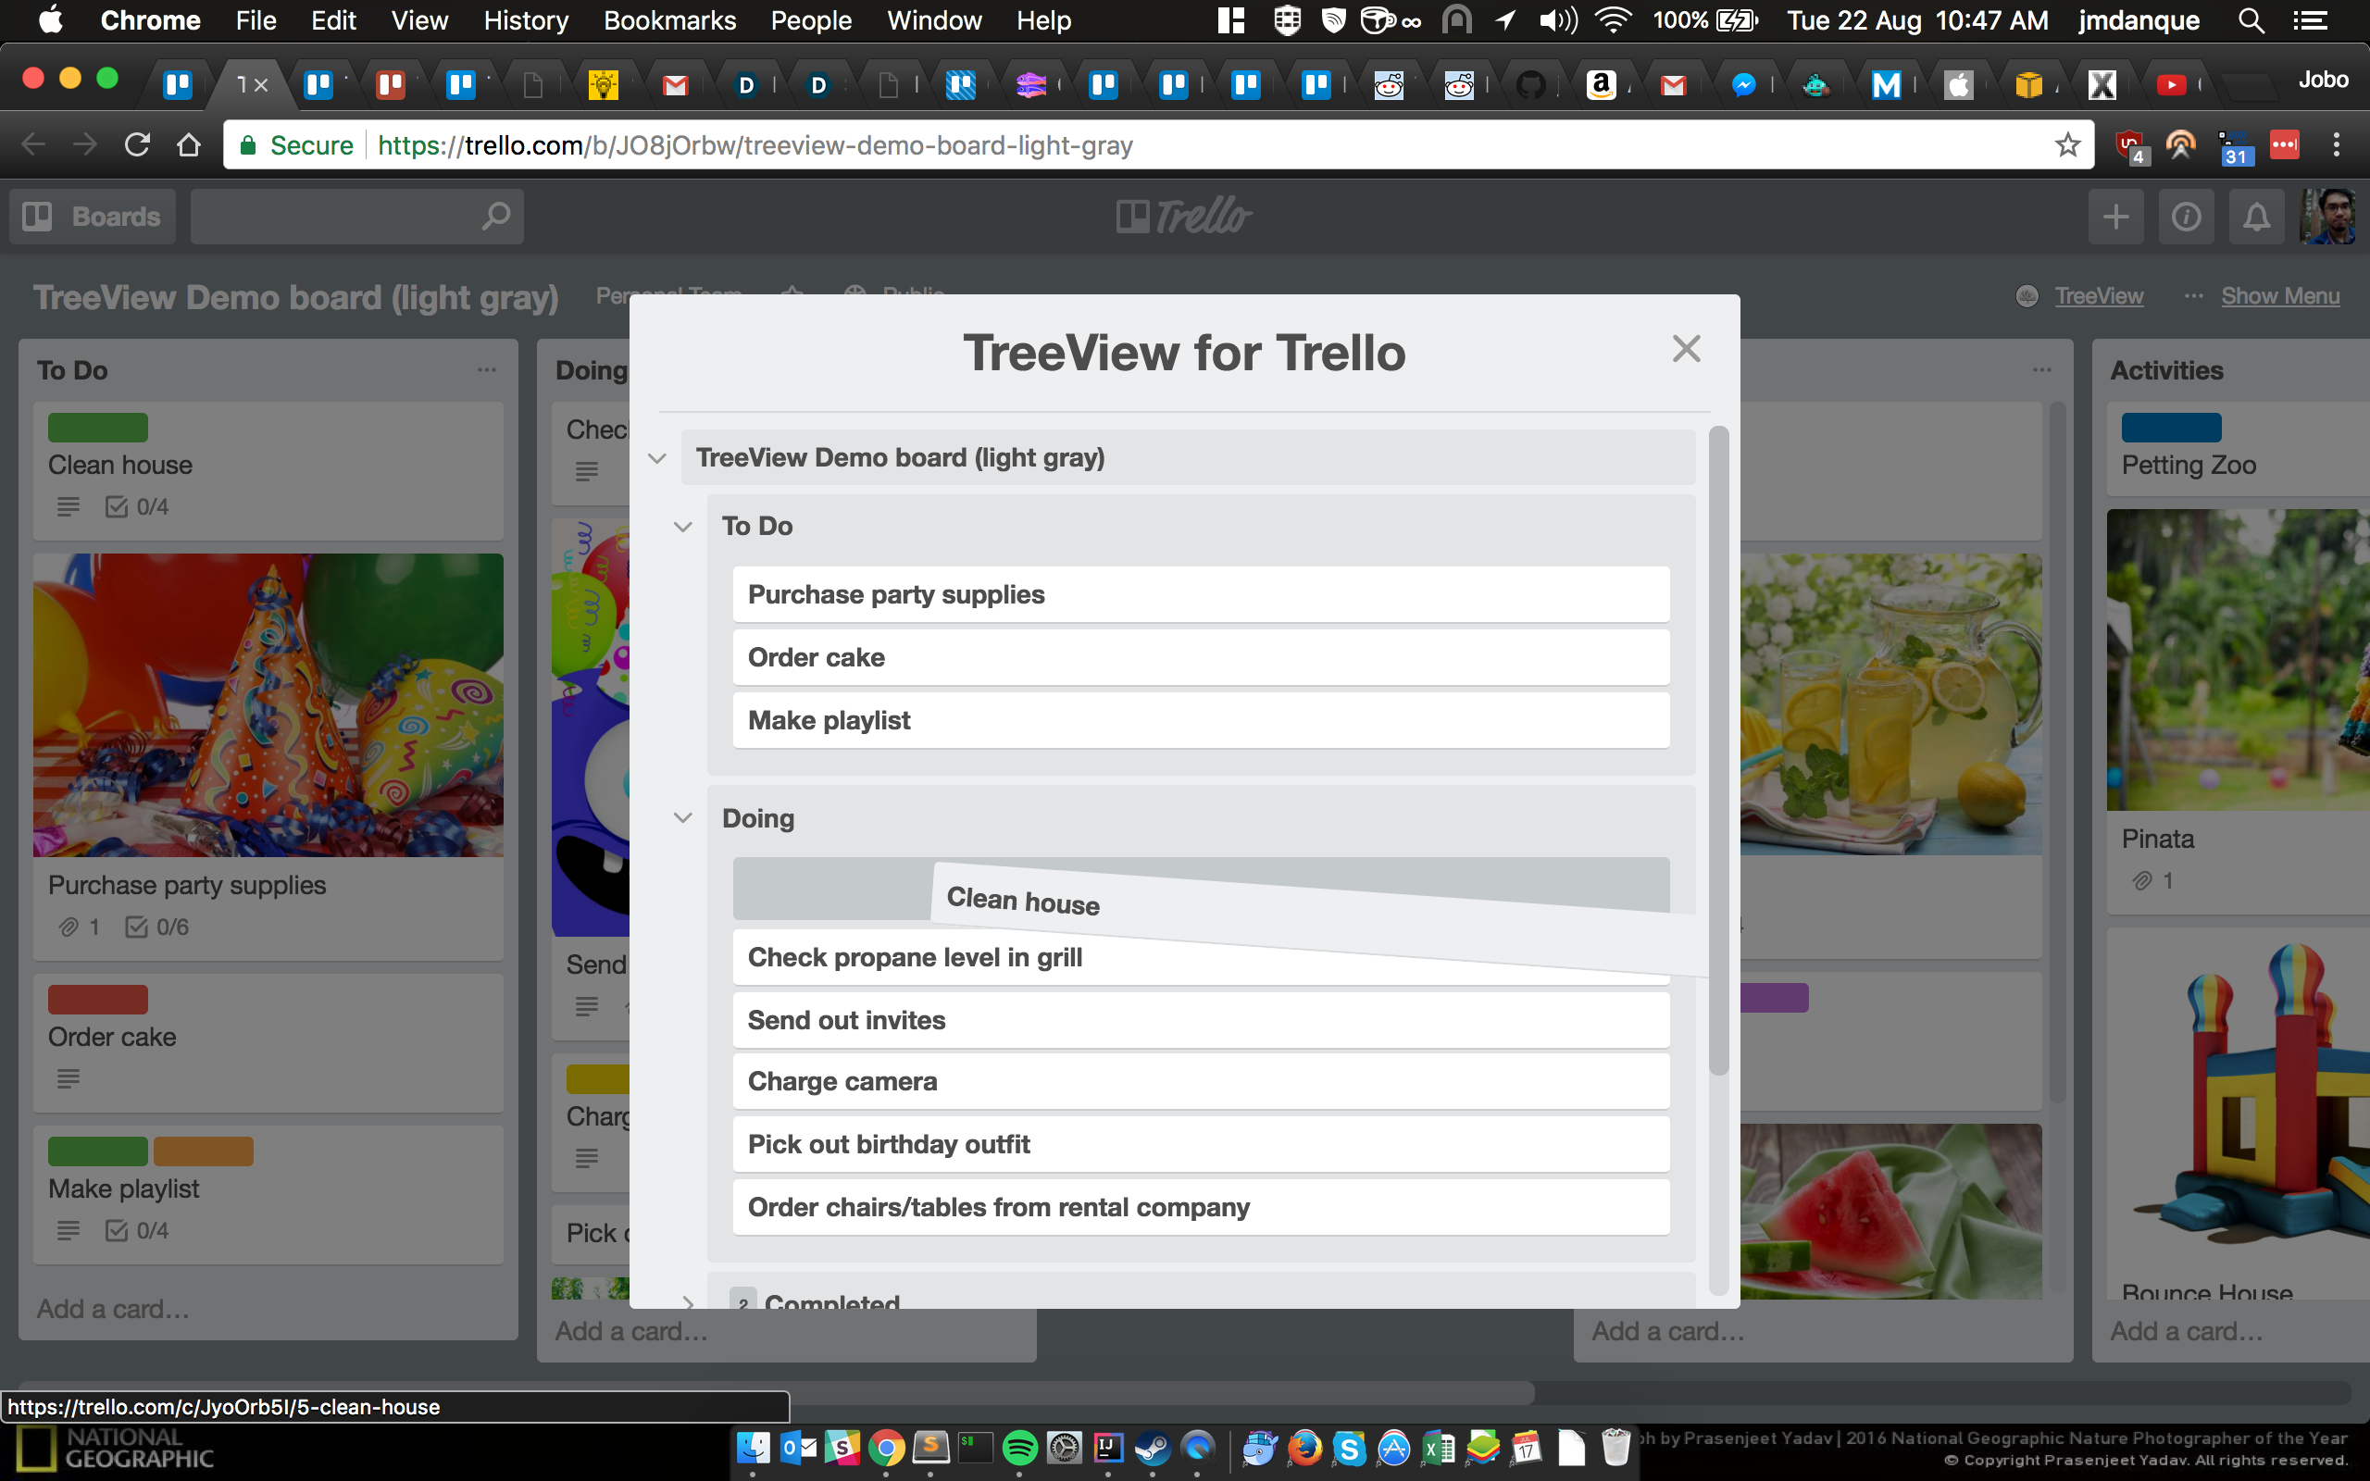Open the TreeView link in board header
Image resolution: width=2370 pixels, height=1481 pixels.
tap(2098, 296)
